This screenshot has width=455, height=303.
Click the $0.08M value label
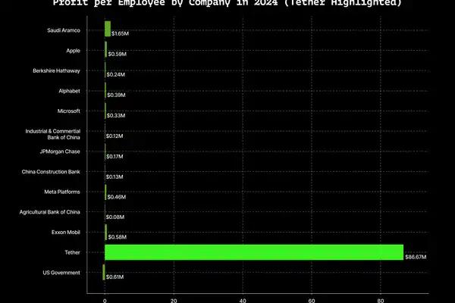click(x=115, y=217)
